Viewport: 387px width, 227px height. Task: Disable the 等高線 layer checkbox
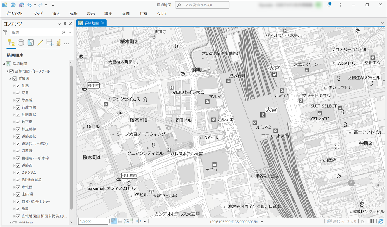pos(18,100)
